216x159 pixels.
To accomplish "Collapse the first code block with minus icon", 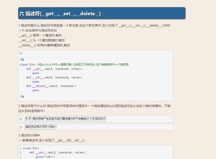I will pos(21,53).
